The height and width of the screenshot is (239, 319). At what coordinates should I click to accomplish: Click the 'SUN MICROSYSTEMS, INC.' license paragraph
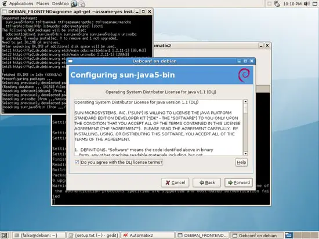click(157, 126)
